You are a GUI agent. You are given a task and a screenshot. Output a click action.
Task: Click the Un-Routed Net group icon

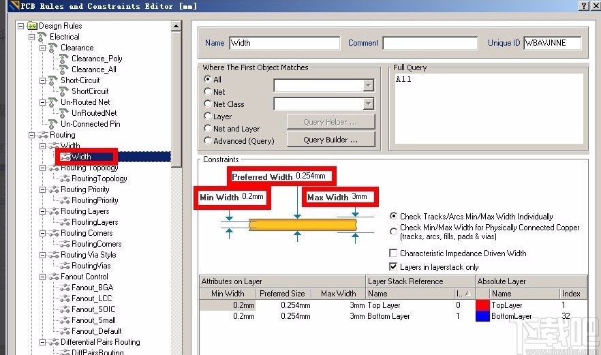point(53,102)
